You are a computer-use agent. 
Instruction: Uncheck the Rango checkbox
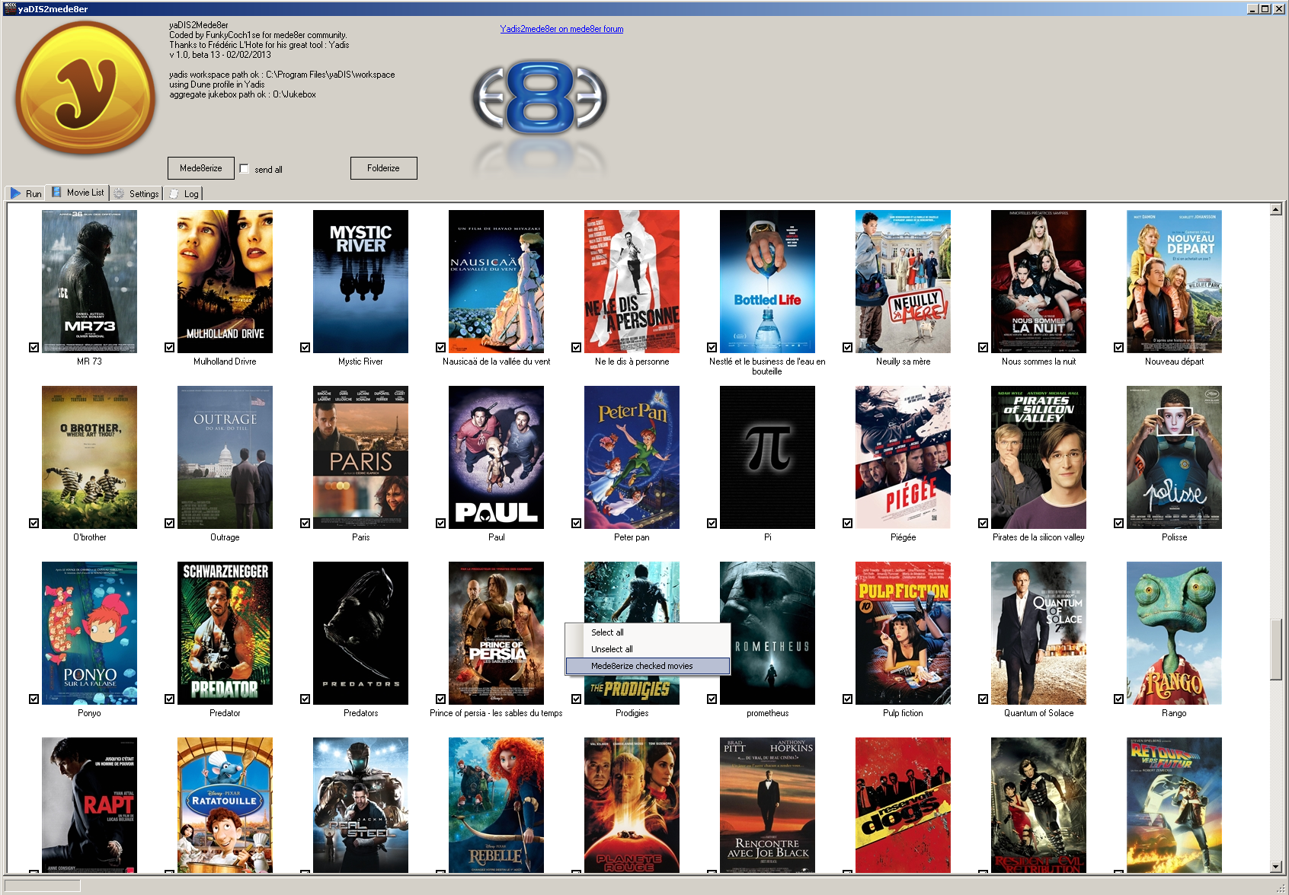coord(1118,699)
